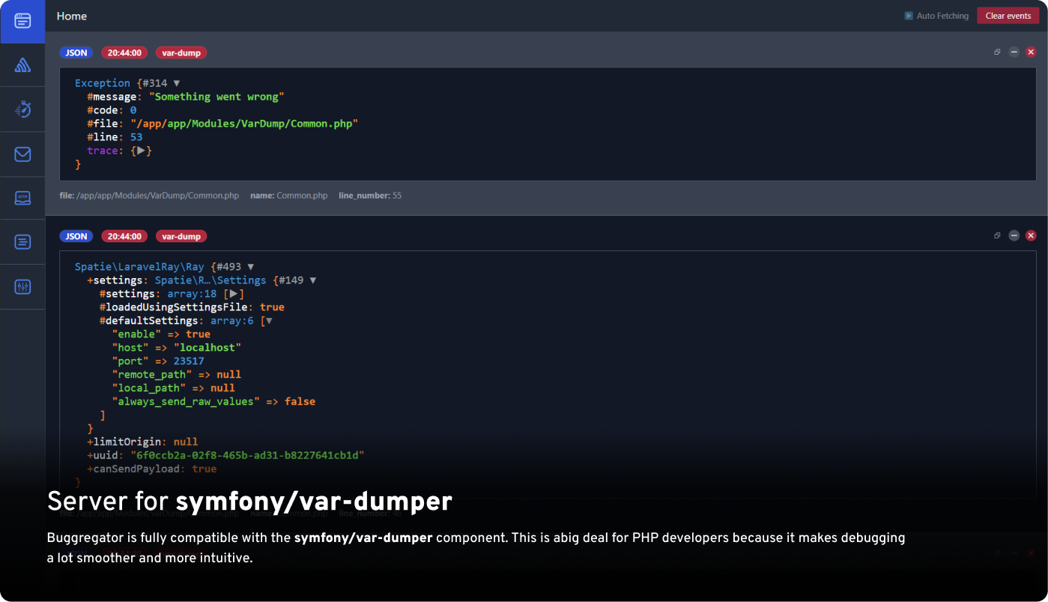Select the var-dump screen in the sidebar
This screenshot has height=602, width=1048.
[x=22, y=22]
